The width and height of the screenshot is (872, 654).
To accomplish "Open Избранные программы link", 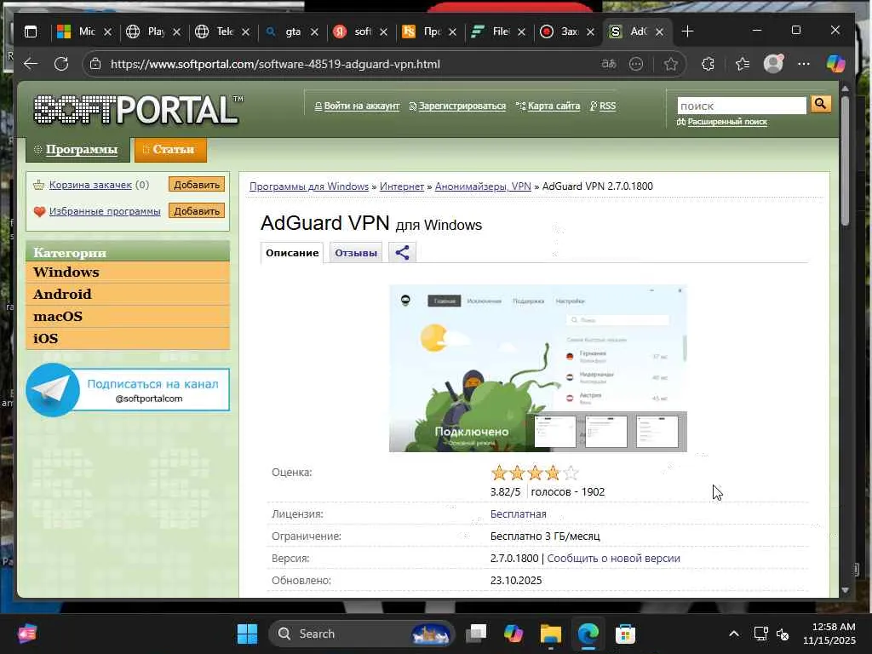I will [105, 211].
